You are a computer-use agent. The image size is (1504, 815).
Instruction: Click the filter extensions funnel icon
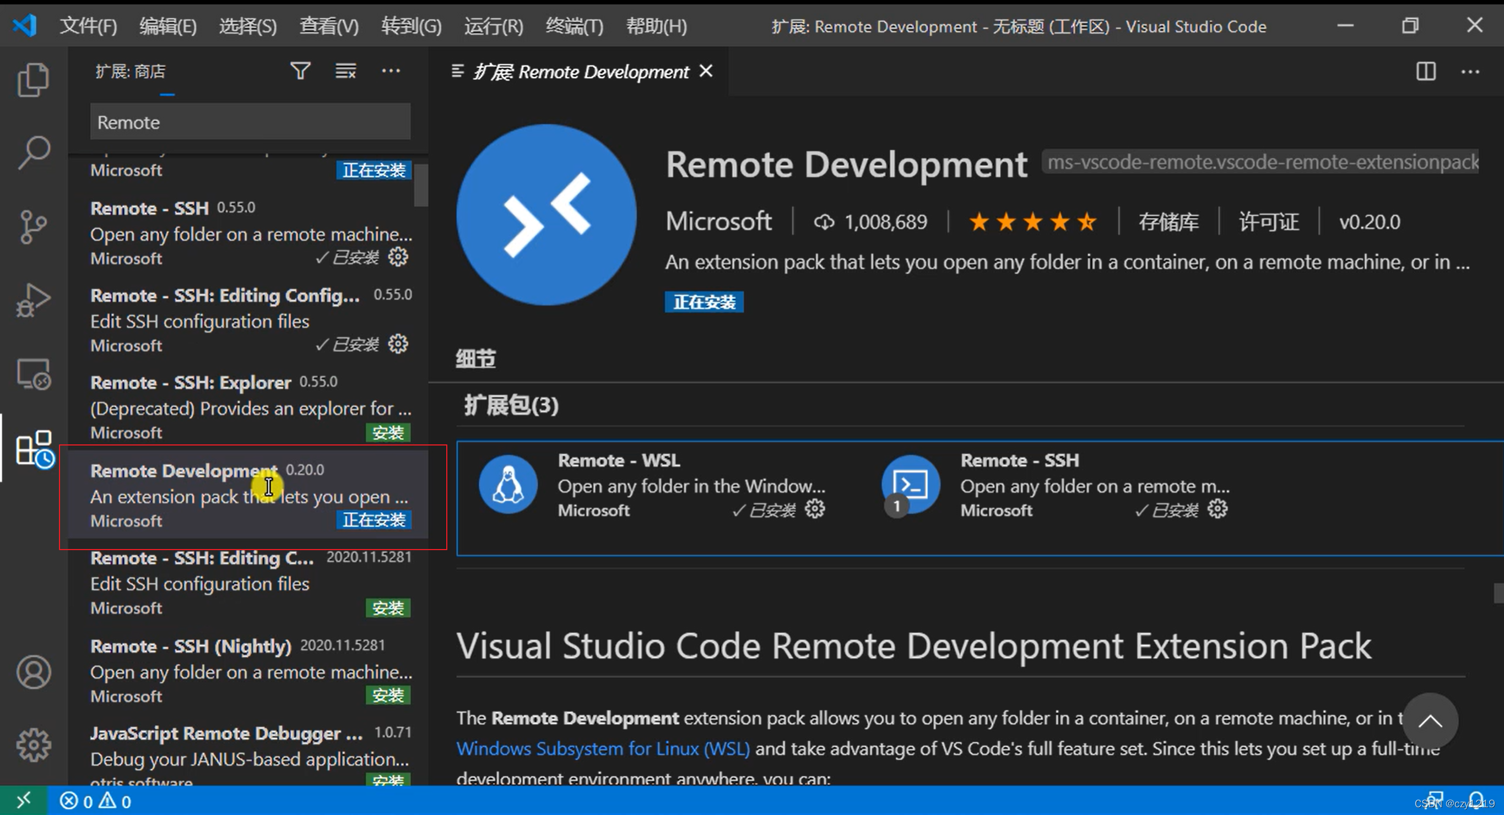pos(300,71)
